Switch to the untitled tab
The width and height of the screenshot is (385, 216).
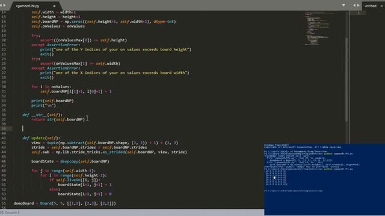click(371, 6)
